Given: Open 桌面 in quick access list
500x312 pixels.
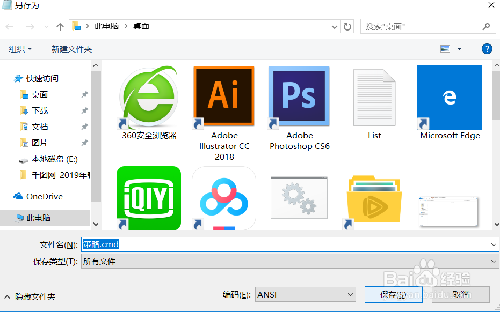Looking at the screenshot, I should click(40, 94).
